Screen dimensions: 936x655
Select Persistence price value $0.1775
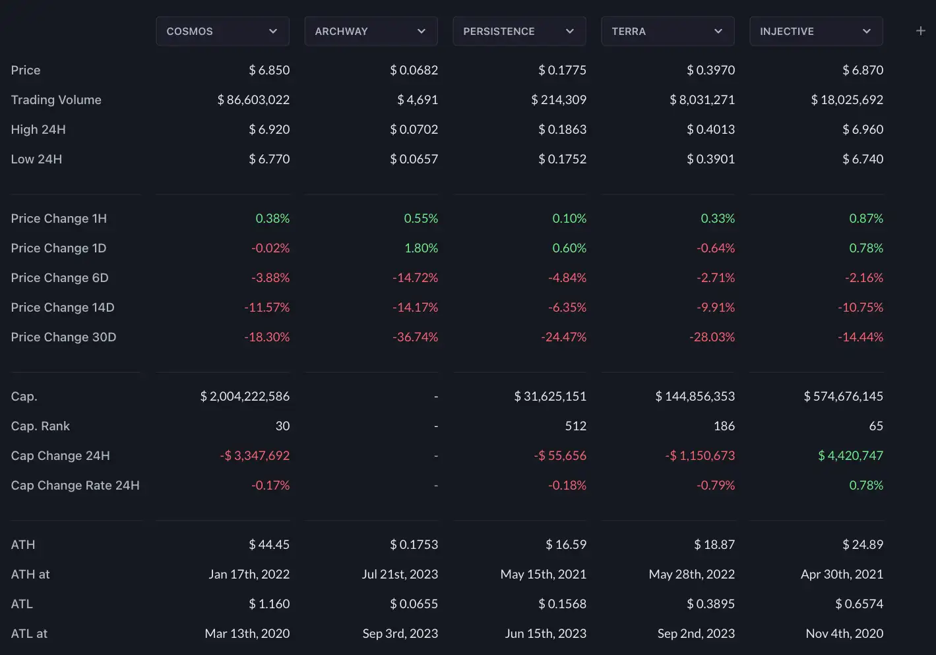pos(562,70)
